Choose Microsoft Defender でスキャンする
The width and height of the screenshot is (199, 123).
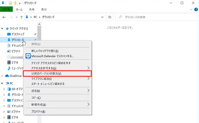(x=58, y=56)
